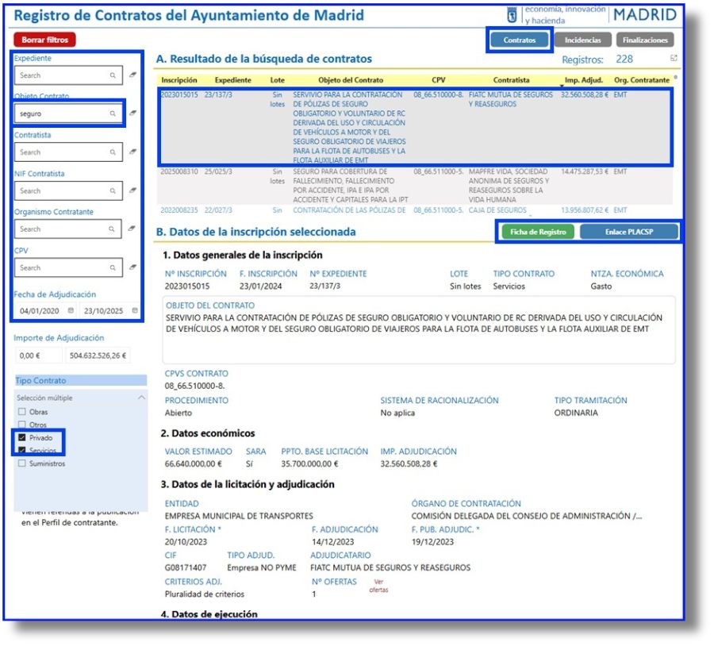
Task: Sort by Contratista column header
Action: 511,80
